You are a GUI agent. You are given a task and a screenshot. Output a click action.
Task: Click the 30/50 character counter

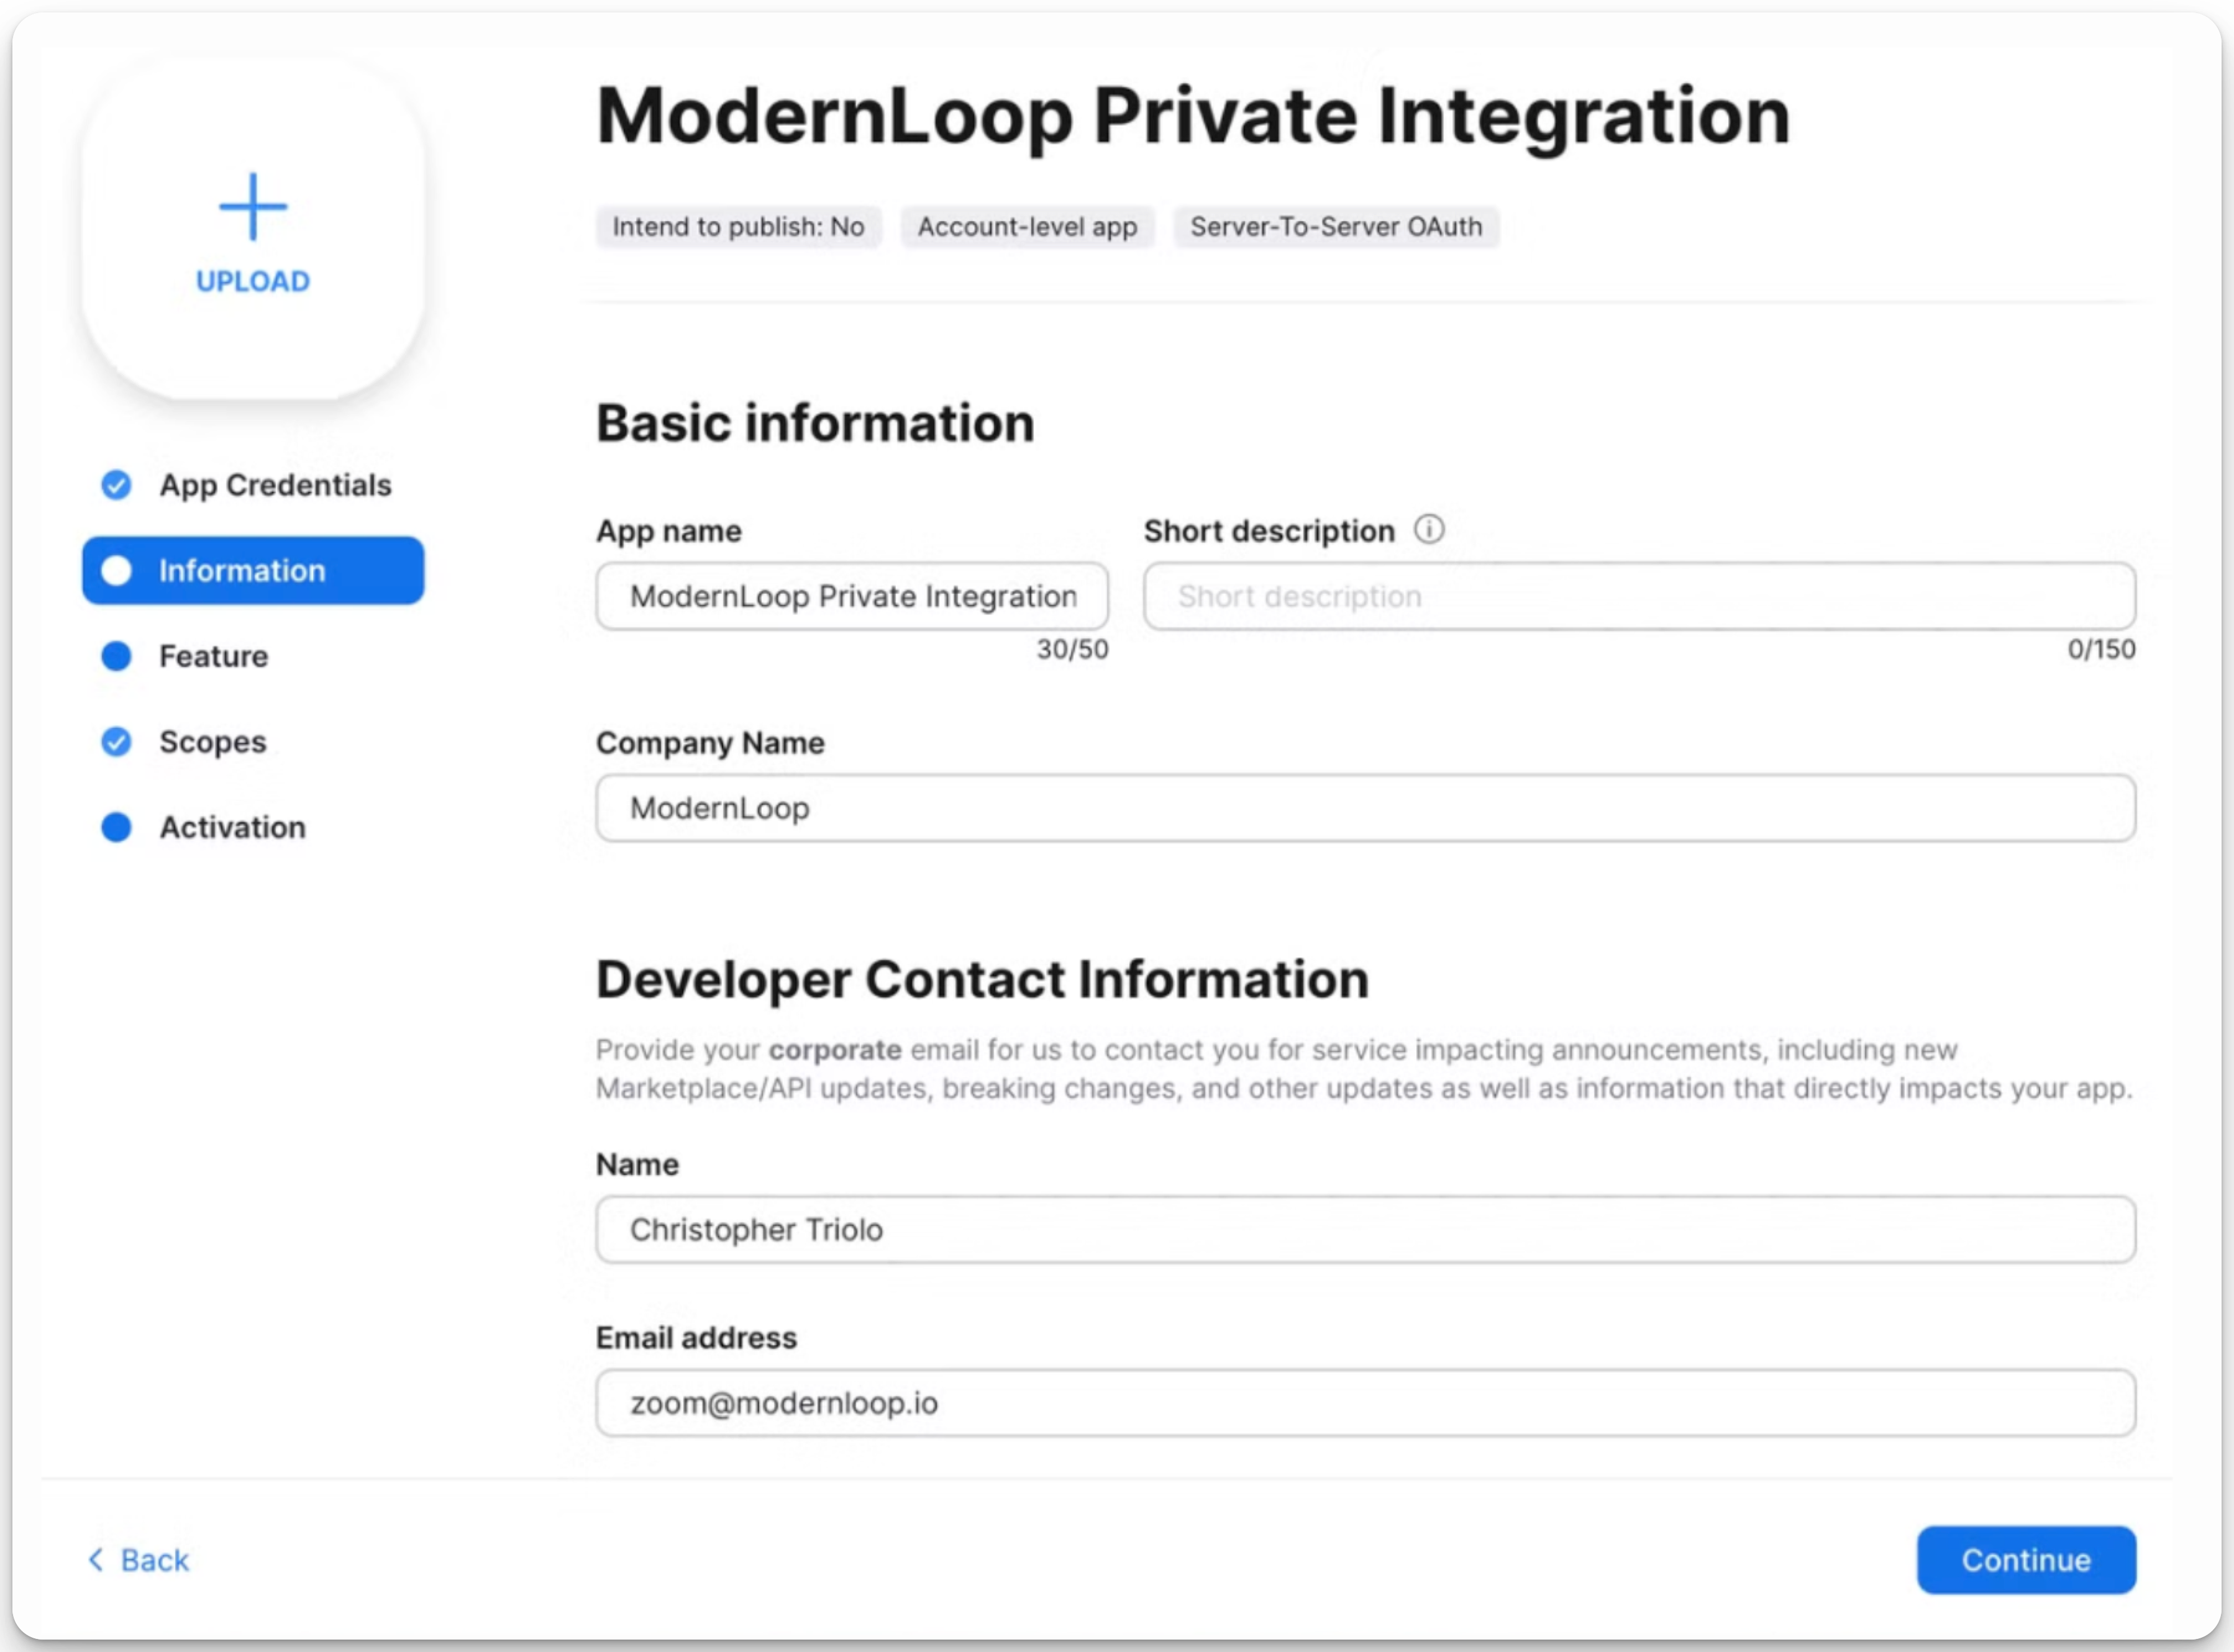coord(1072,650)
